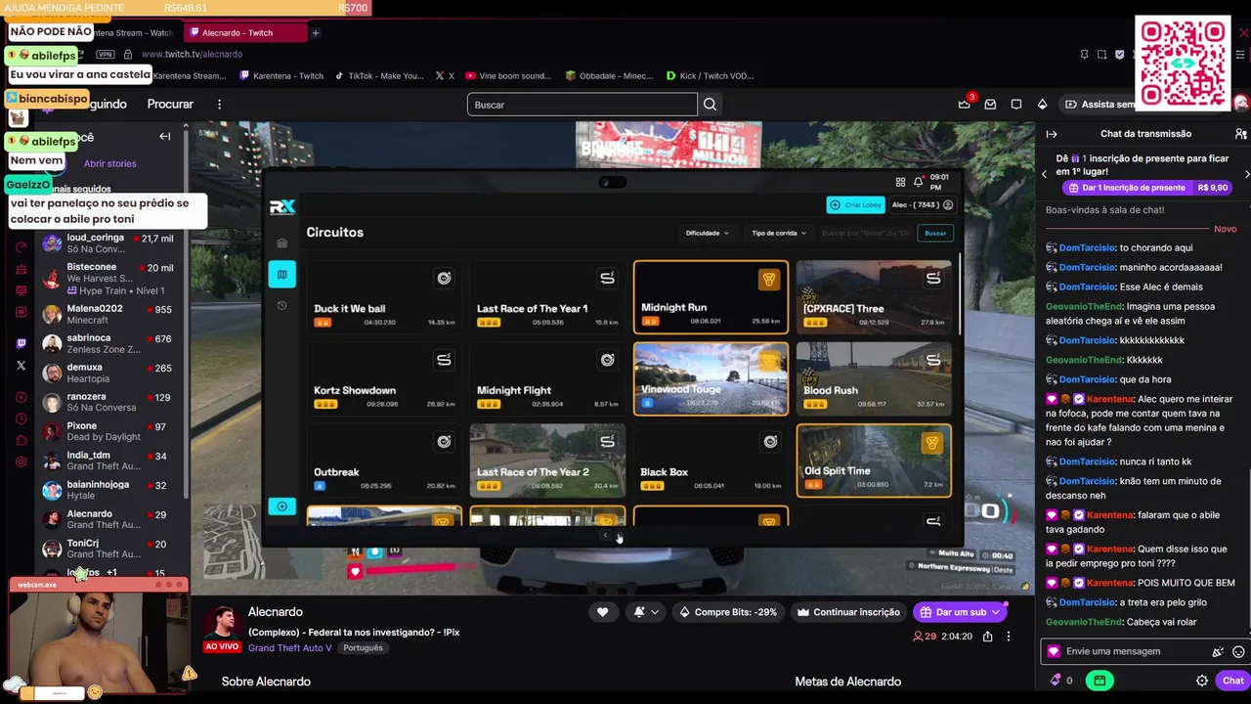
Task: Open the Twitch icon in browser side panel
Action: [22, 343]
